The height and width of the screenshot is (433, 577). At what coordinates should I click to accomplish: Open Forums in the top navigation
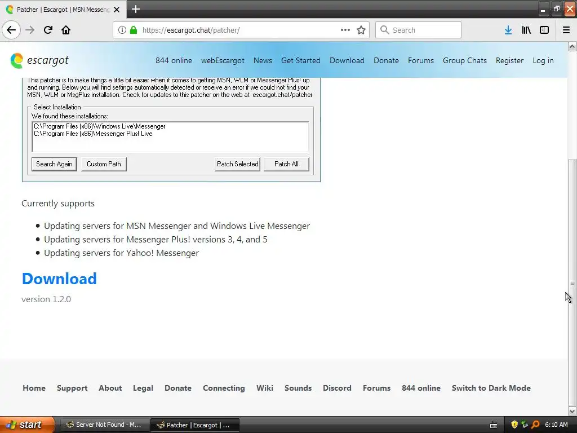coord(420,60)
